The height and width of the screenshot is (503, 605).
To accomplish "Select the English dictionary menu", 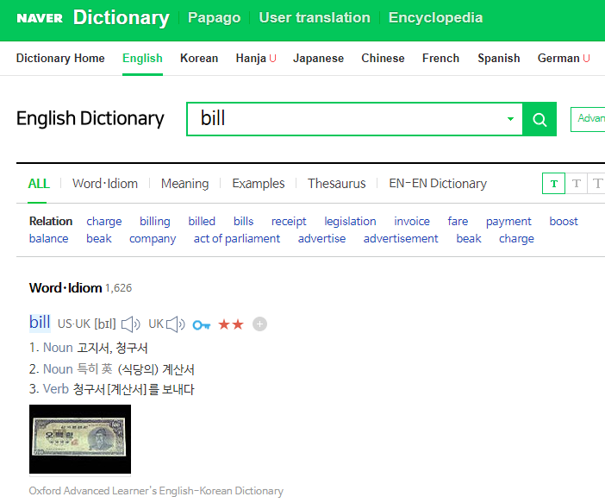I will [142, 59].
